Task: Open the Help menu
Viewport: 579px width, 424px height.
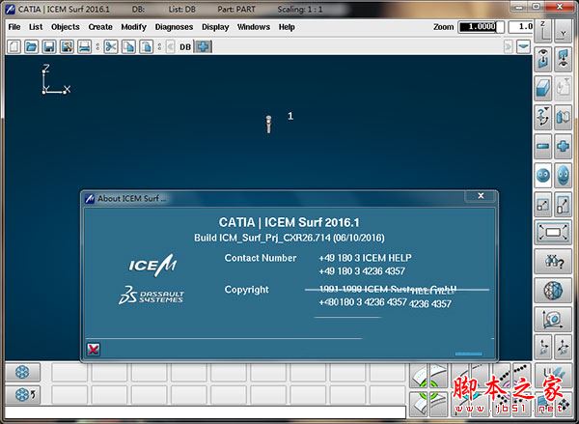Action: (x=287, y=27)
